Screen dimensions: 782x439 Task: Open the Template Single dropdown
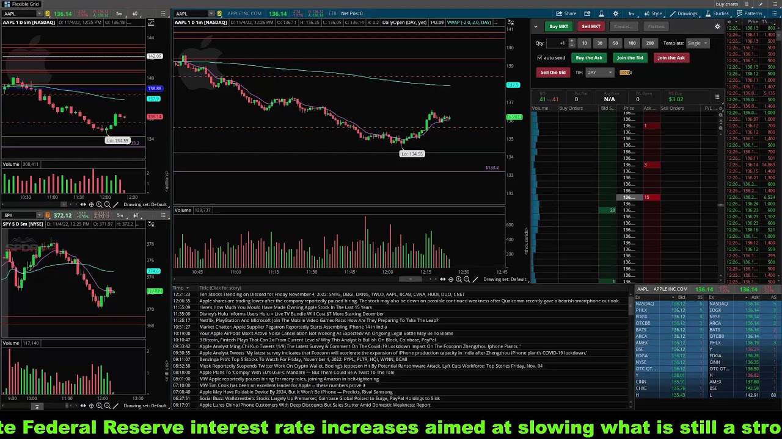697,43
